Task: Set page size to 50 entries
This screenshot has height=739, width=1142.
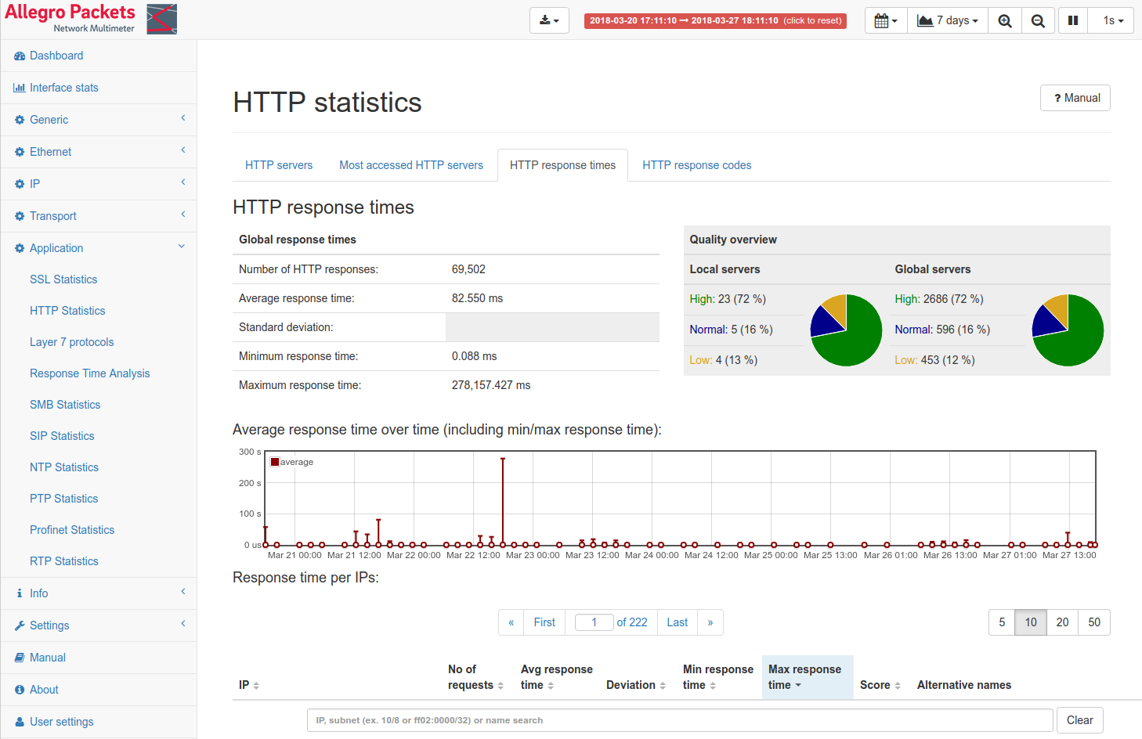Action: 1094,622
